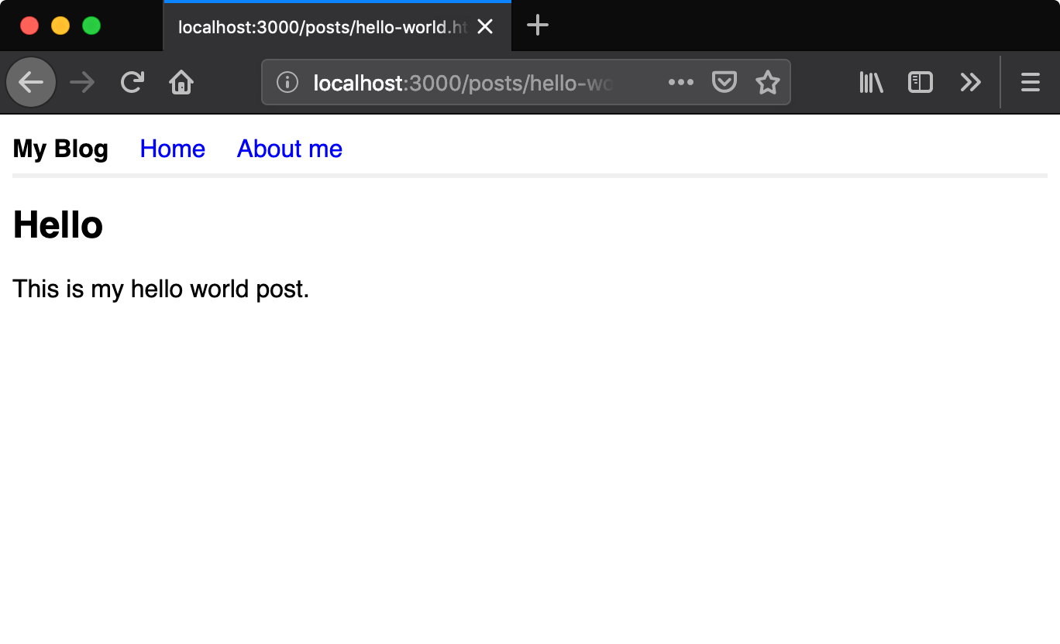1060x644 pixels.
Task: Open the Library menu
Action: 871,82
